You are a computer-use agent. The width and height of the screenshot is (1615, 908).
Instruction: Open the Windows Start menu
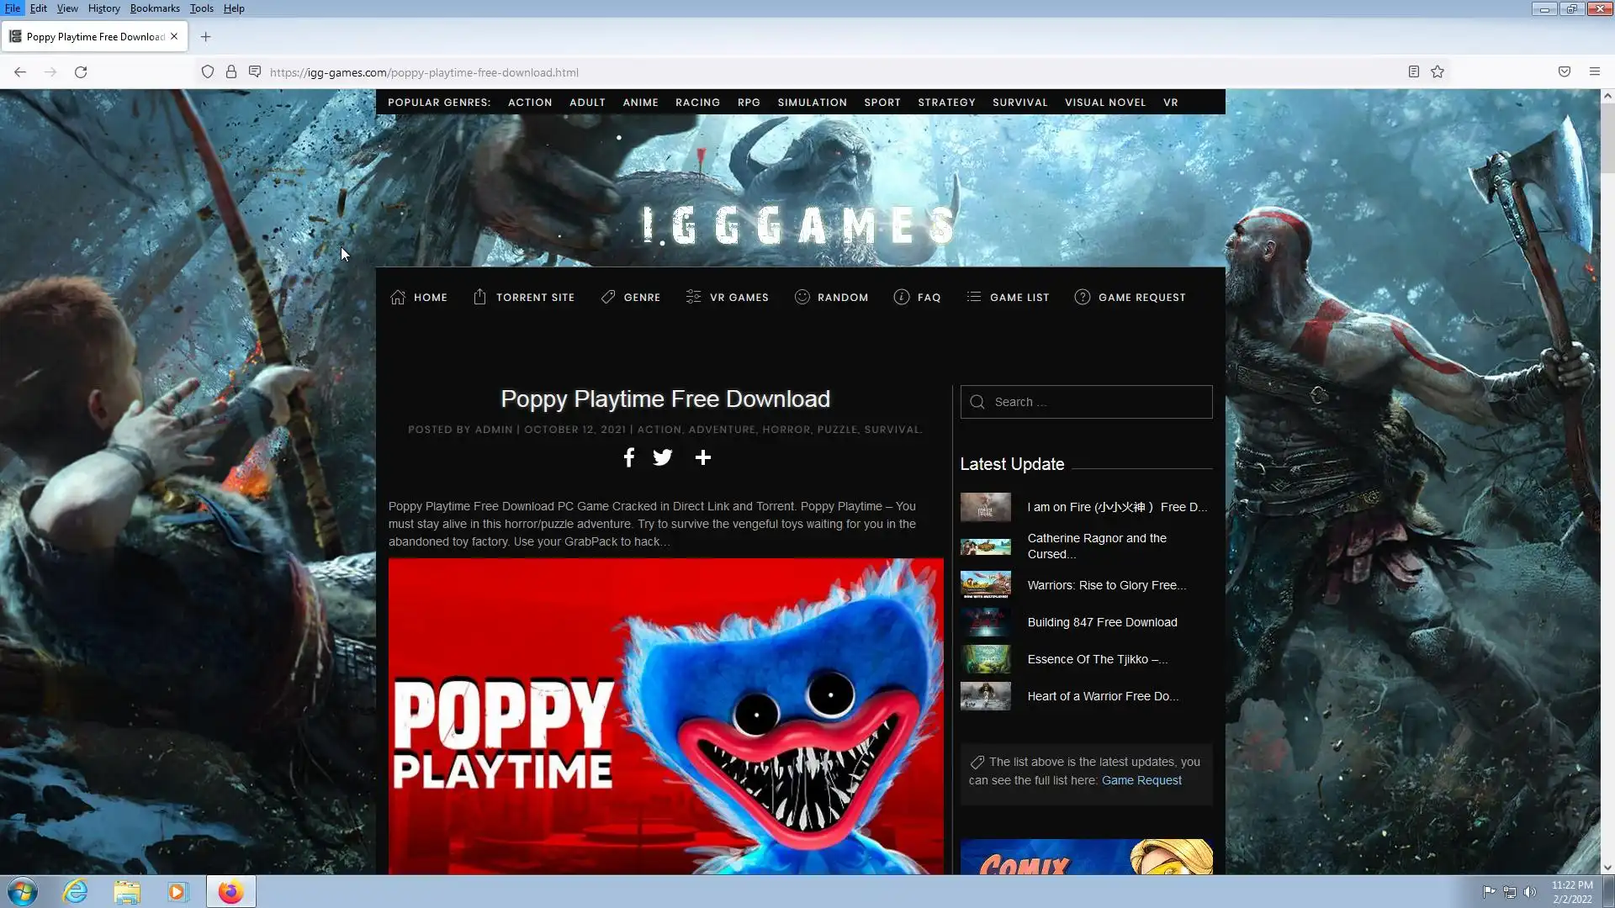(23, 892)
